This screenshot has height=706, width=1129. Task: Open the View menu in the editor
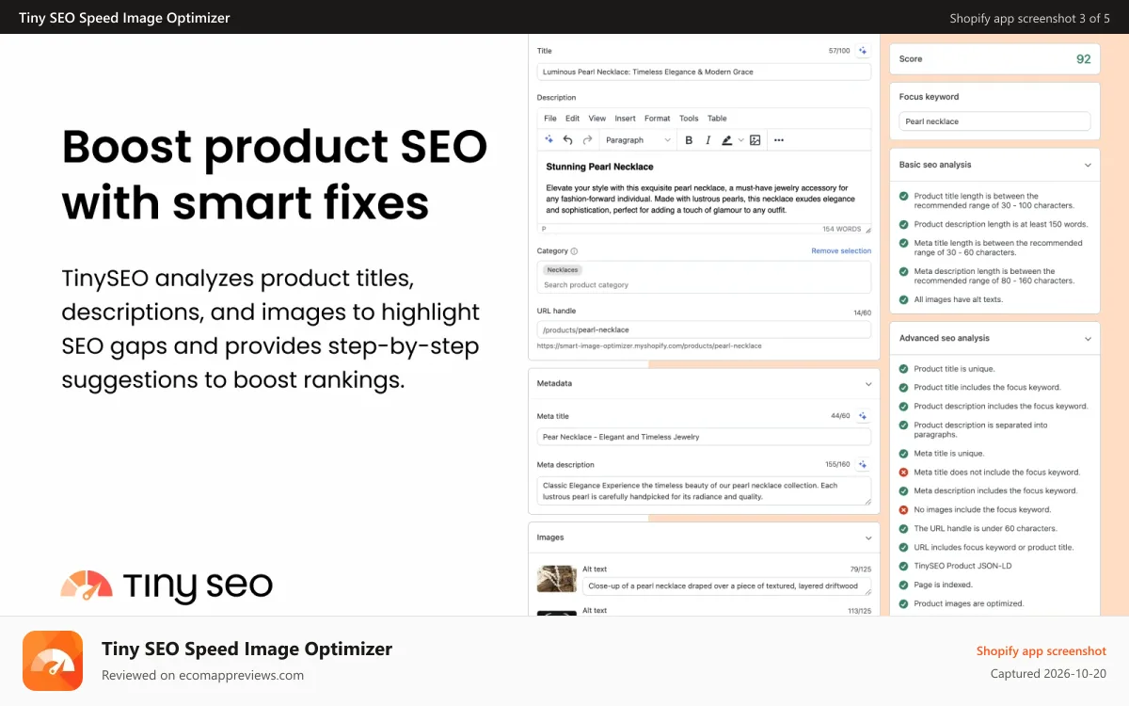597,119
